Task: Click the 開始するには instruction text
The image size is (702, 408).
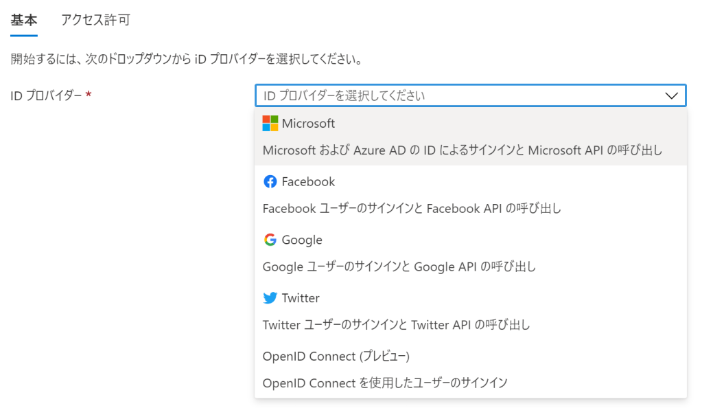Action: (186, 59)
